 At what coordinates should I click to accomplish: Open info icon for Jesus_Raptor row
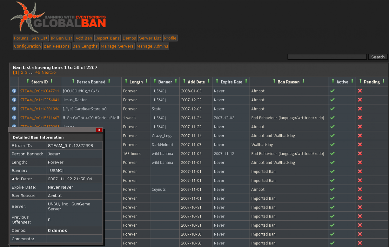(14, 100)
